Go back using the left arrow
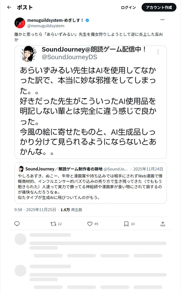This screenshot has width=181, height=293. [9, 7]
